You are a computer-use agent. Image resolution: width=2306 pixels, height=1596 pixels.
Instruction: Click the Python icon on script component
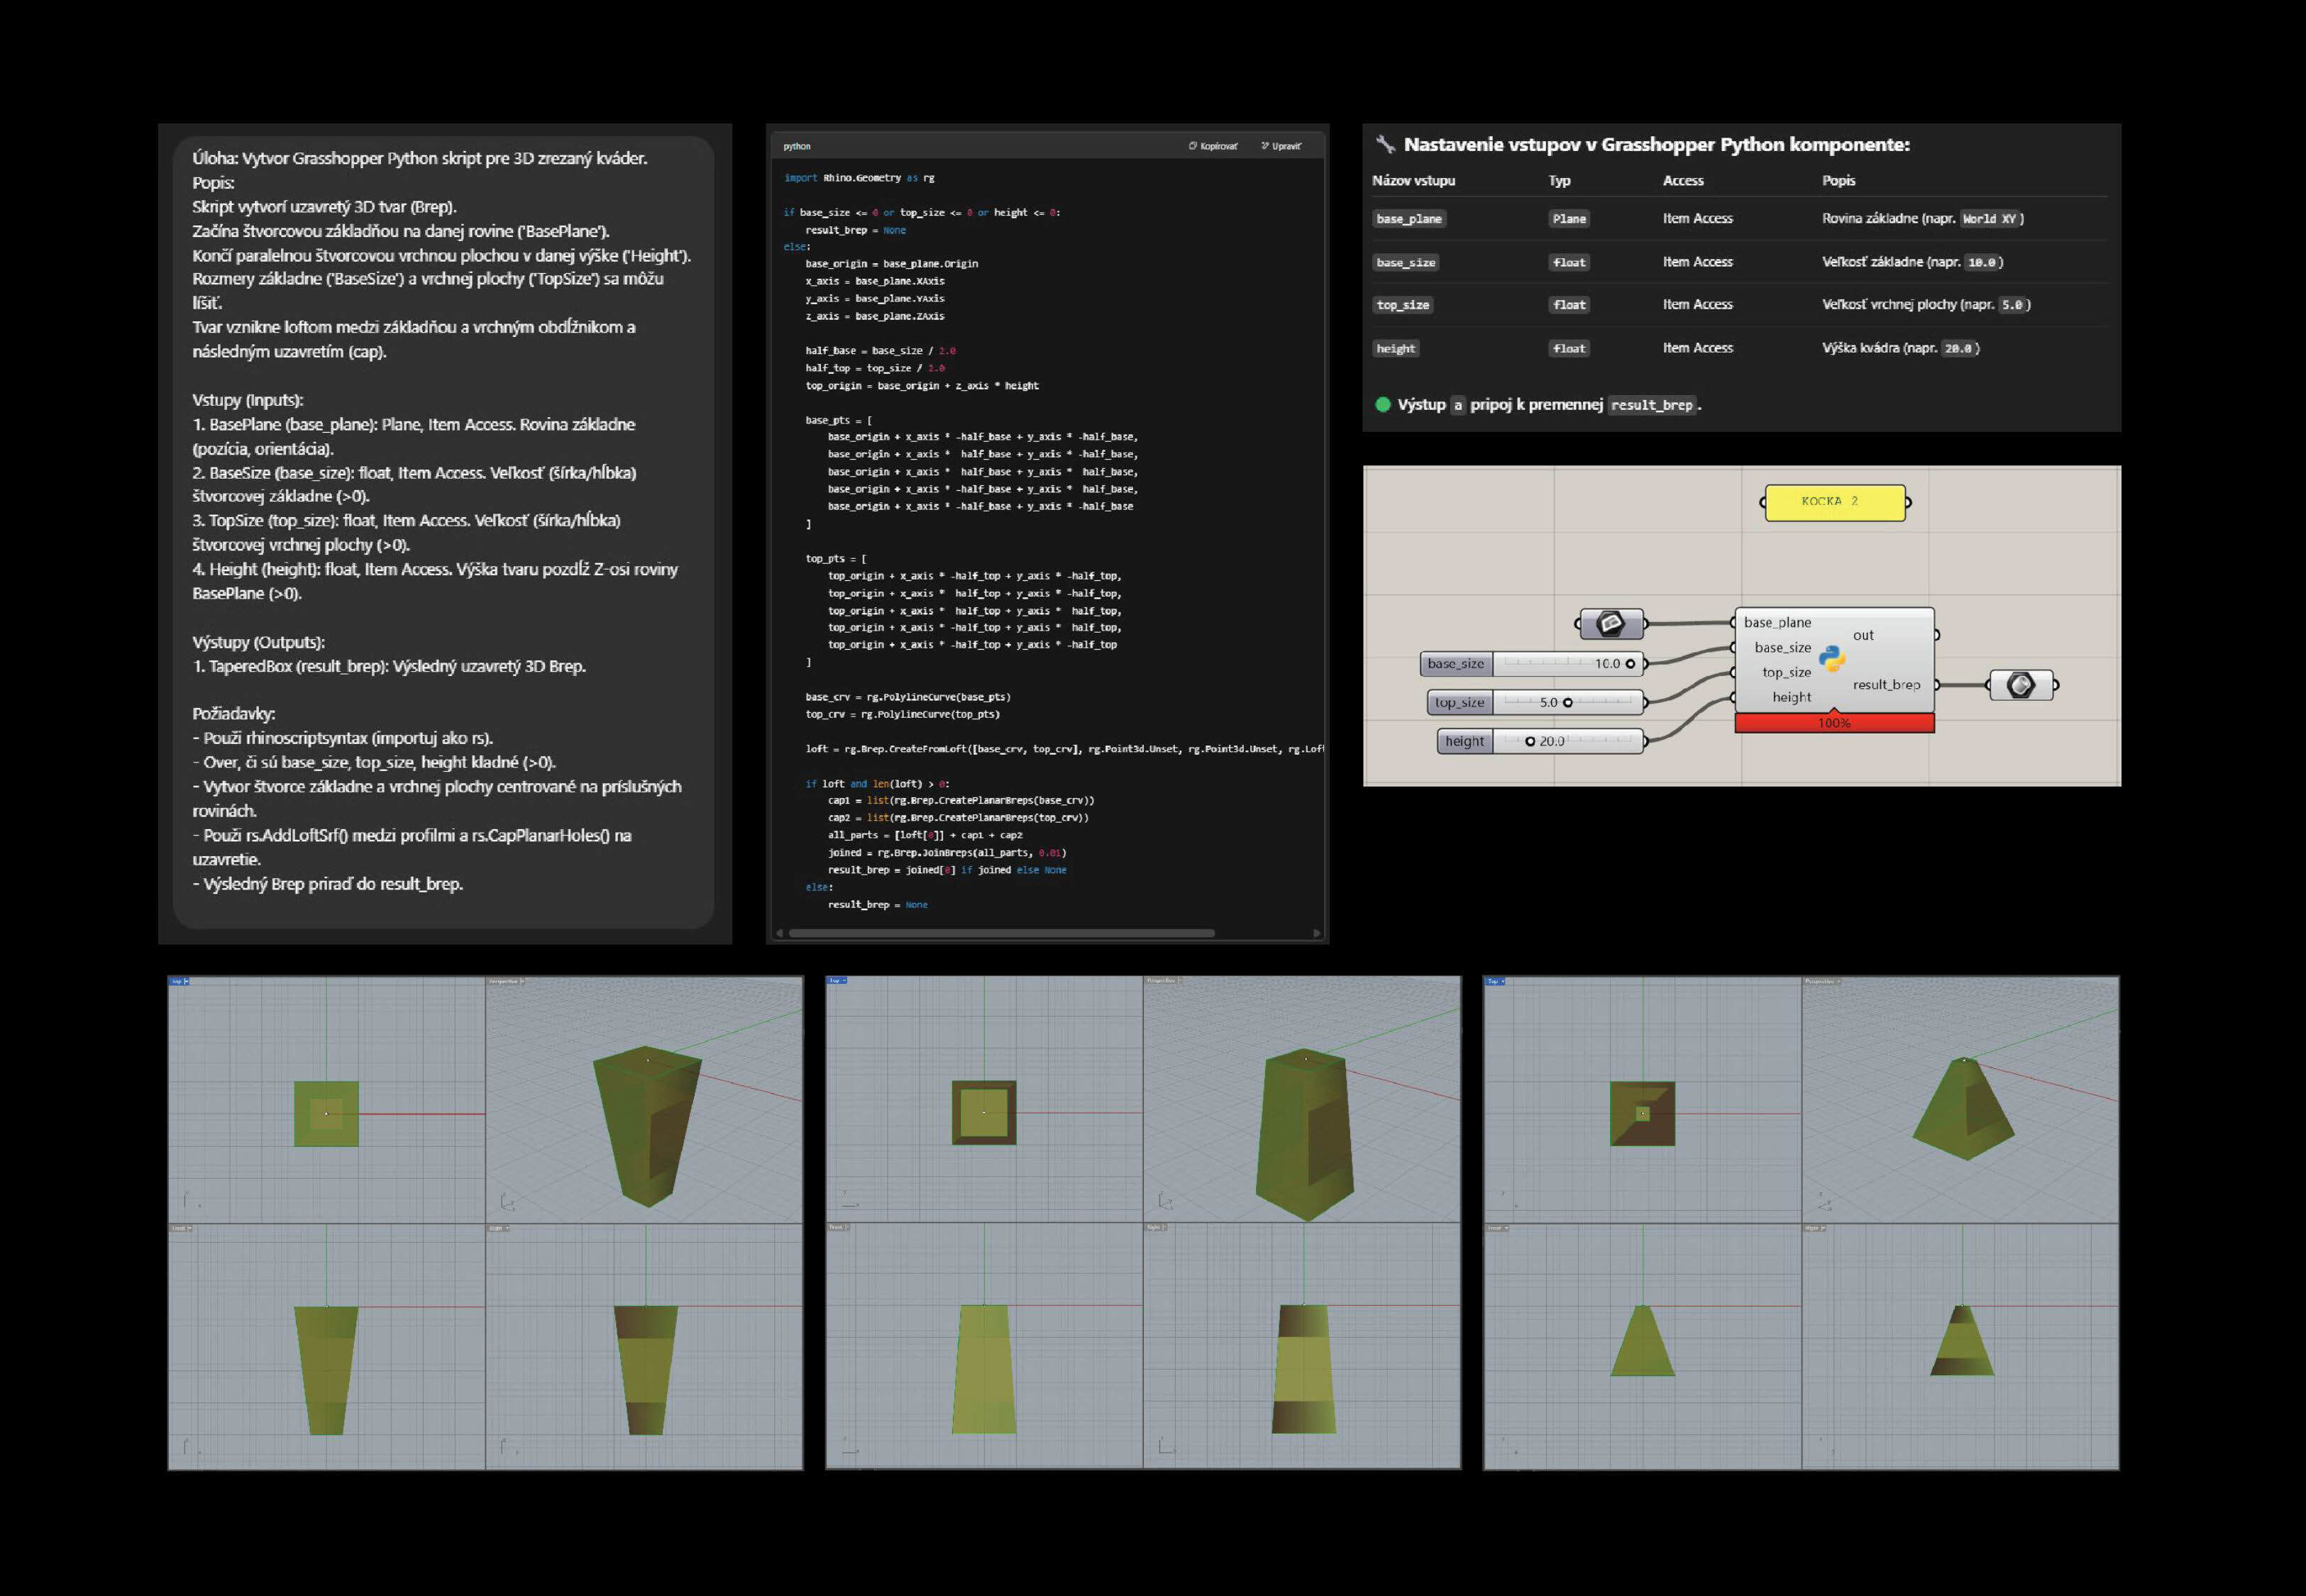[x=1831, y=658]
